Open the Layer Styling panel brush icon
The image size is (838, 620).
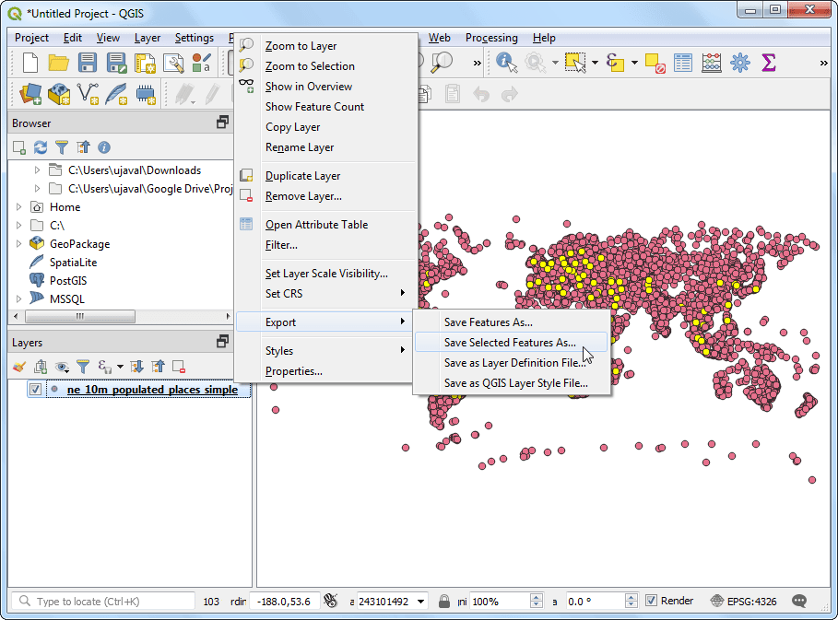pos(18,366)
